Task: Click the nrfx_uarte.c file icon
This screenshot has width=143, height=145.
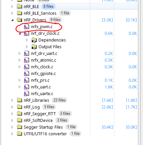Action: [x=27, y=94]
